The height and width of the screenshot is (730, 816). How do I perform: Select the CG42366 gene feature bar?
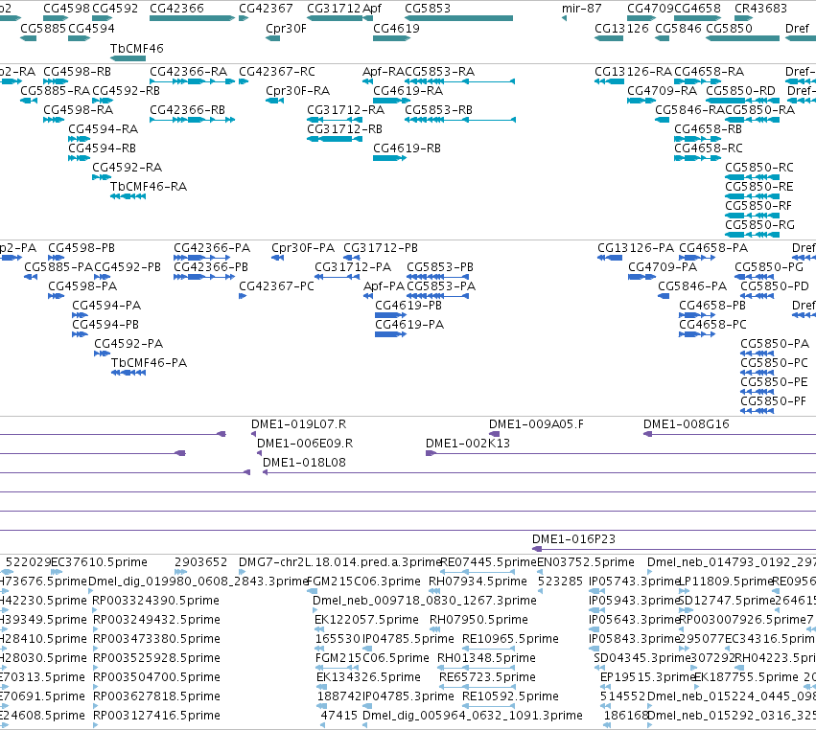192,18
